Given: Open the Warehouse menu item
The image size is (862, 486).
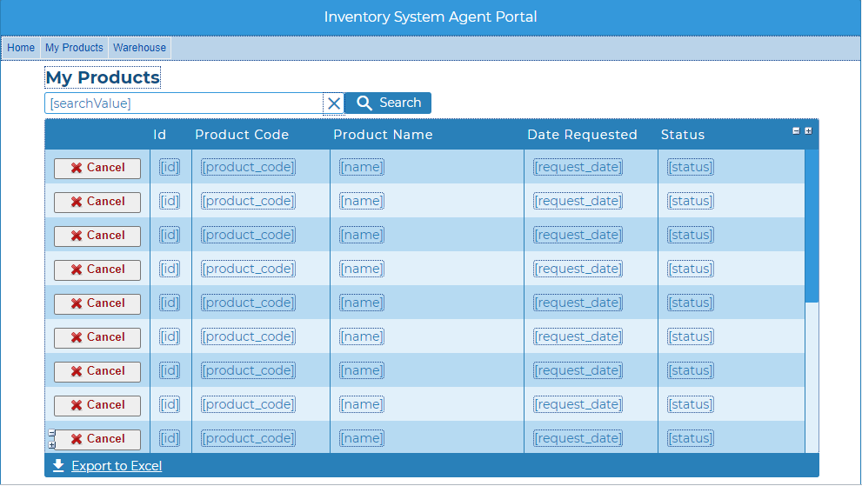Looking at the screenshot, I should point(140,48).
